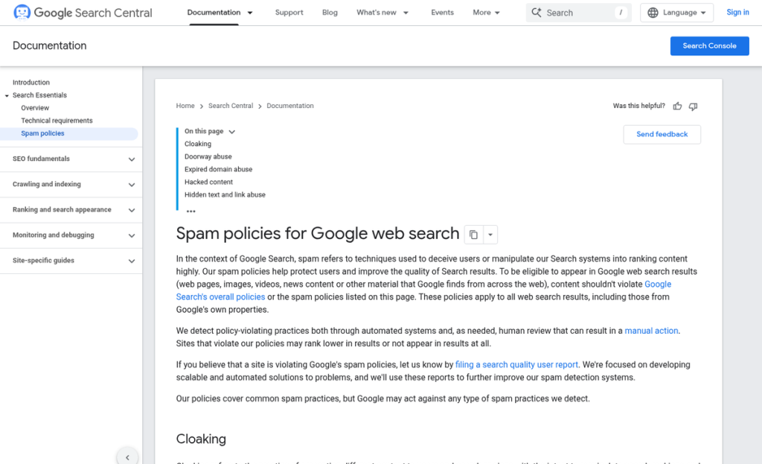Click the thumbs up helpful icon
The image size is (762, 464).
click(677, 107)
